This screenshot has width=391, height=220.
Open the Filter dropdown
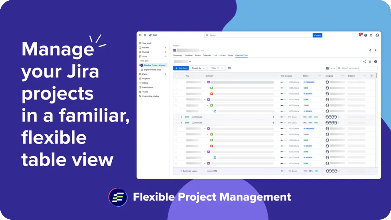[217, 68]
